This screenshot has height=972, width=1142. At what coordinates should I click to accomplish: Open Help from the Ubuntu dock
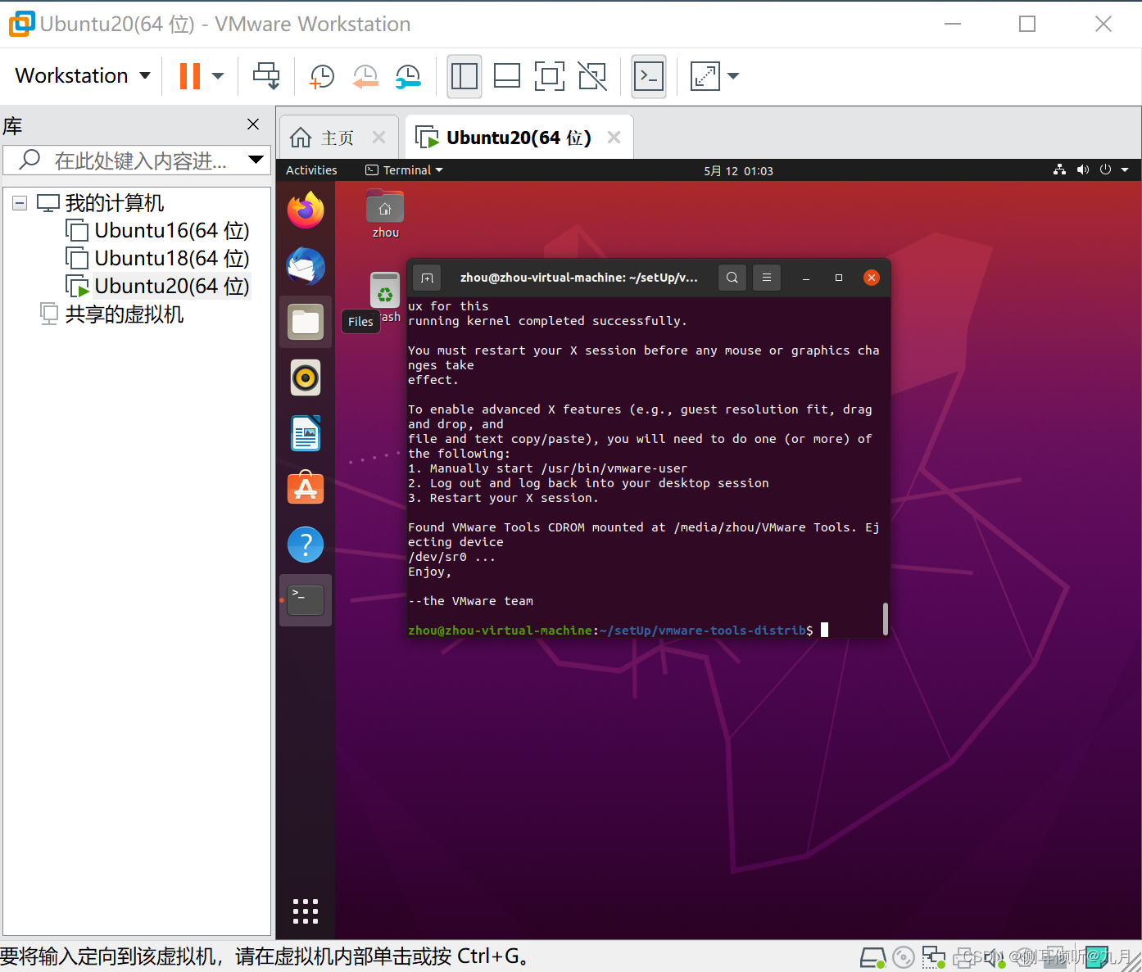(306, 545)
